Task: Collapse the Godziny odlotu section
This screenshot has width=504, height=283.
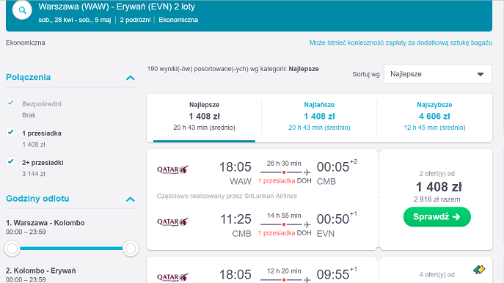Action: point(130,199)
